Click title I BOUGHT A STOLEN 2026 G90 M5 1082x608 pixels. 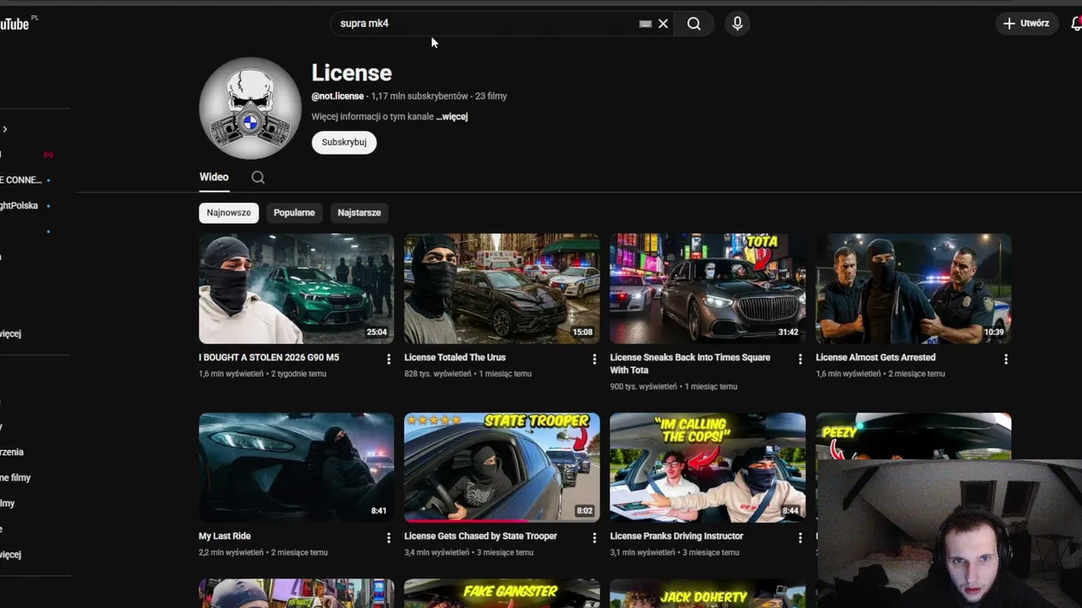[269, 358]
